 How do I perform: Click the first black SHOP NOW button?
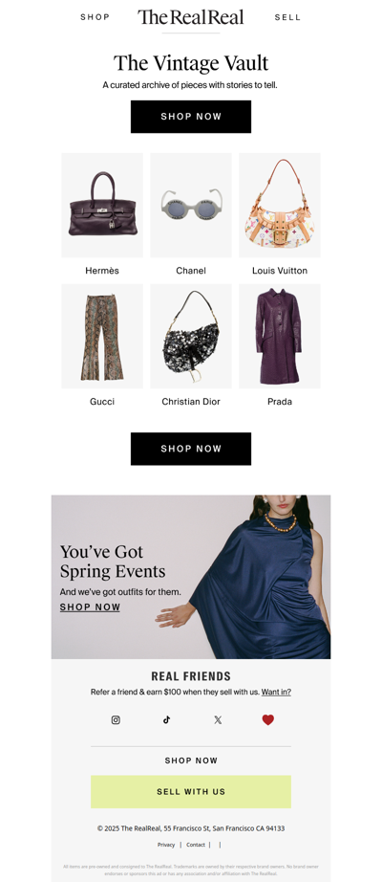pos(191,117)
